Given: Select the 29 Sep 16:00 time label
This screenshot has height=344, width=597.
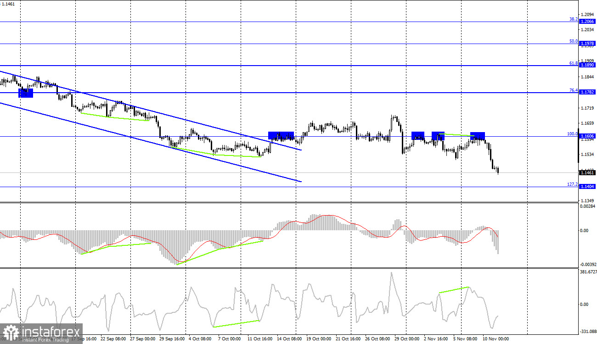Looking at the screenshot, I should pos(172,339).
